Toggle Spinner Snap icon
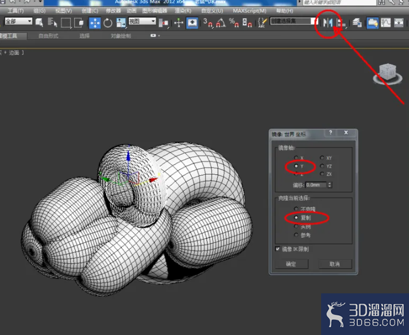This screenshot has height=335, width=409. click(247, 23)
